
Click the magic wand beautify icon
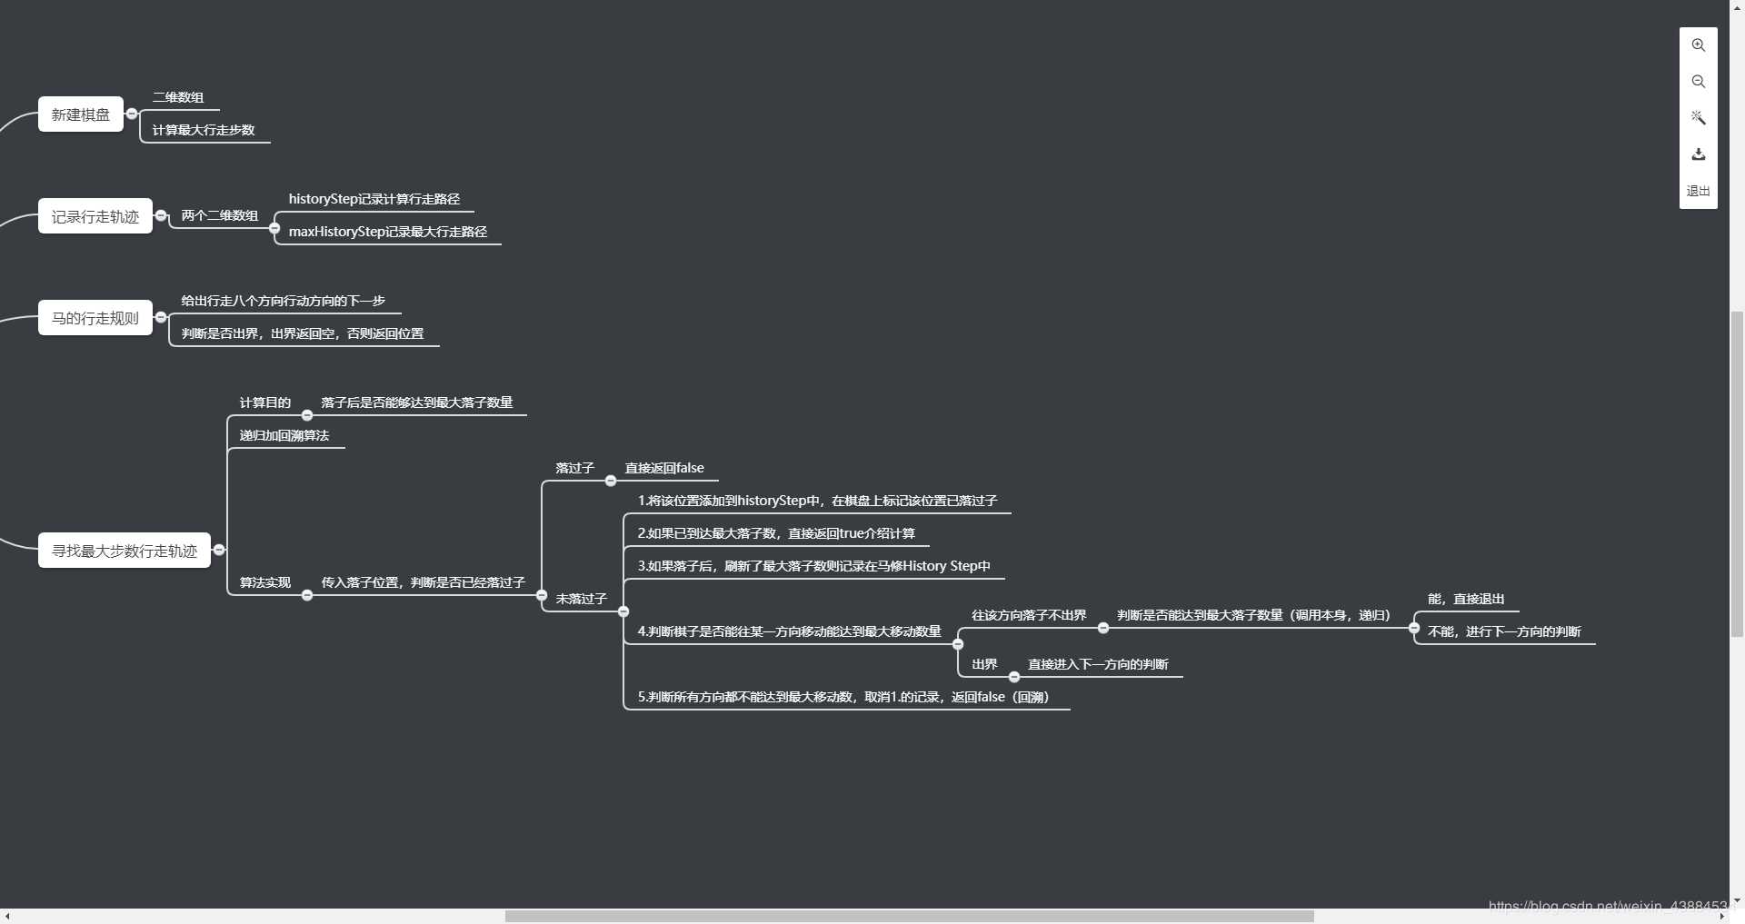click(x=1698, y=118)
